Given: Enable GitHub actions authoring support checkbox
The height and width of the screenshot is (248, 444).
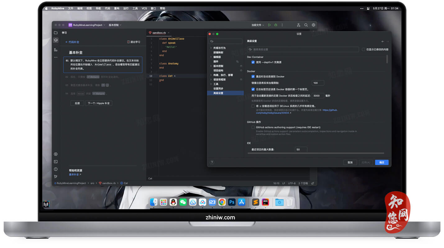Looking at the screenshot, I should click(x=253, y=127).
